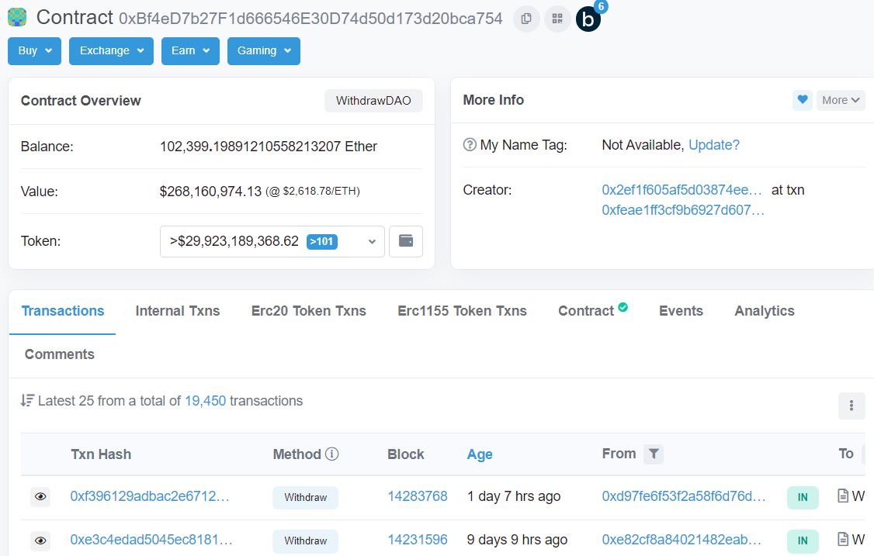Open the three-dot transaction options menu
874x556 pixels.
click(851, 406)
